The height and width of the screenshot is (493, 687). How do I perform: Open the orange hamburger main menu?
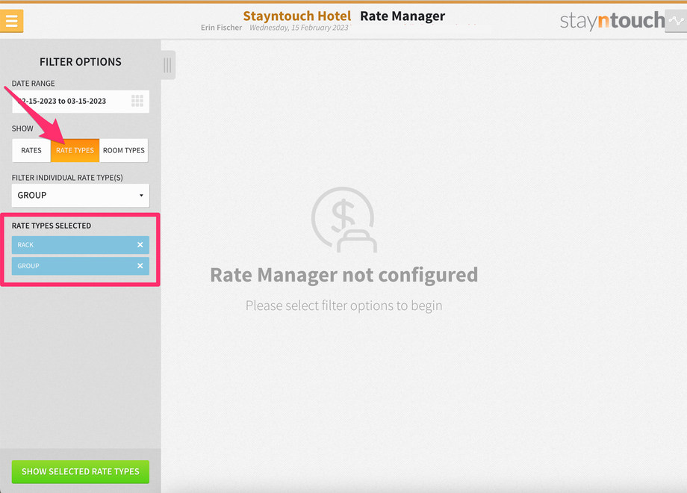tap(11, 21)
